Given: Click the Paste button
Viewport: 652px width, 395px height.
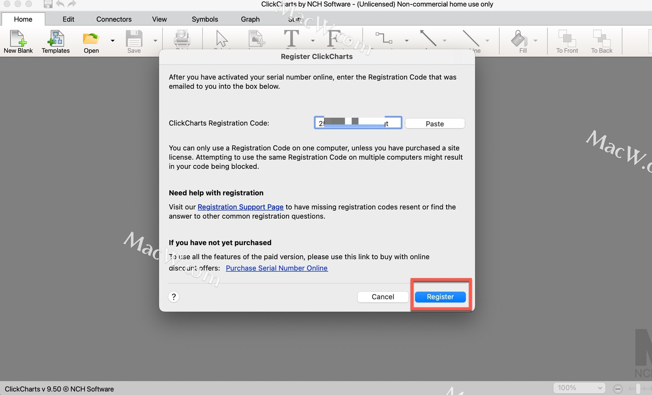Looking at the screenshot, I should [x=435, y=124].
